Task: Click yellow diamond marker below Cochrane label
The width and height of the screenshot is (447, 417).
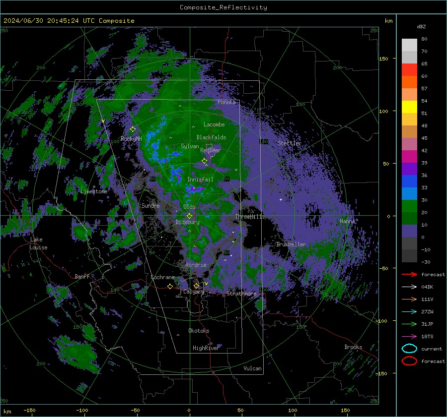Action: click(170, 287)
